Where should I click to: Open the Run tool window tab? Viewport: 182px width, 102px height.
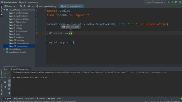(x=8, y=99)
